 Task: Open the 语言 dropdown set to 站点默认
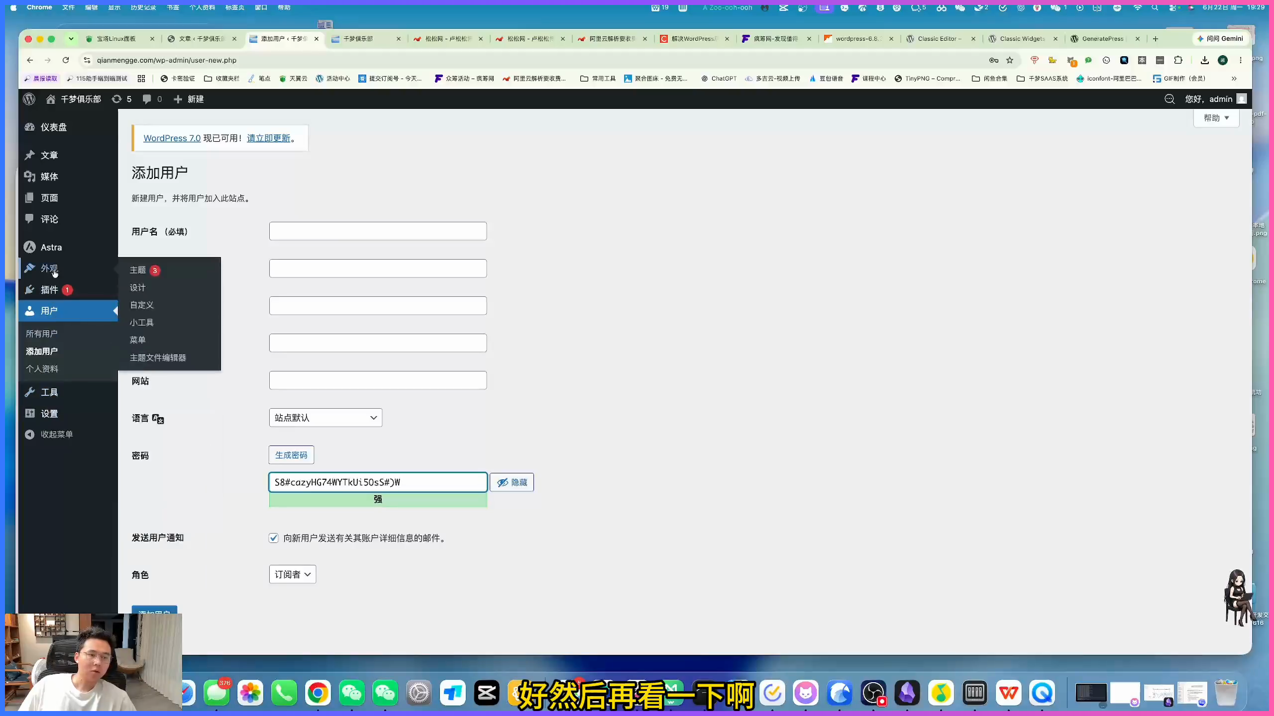325,418
